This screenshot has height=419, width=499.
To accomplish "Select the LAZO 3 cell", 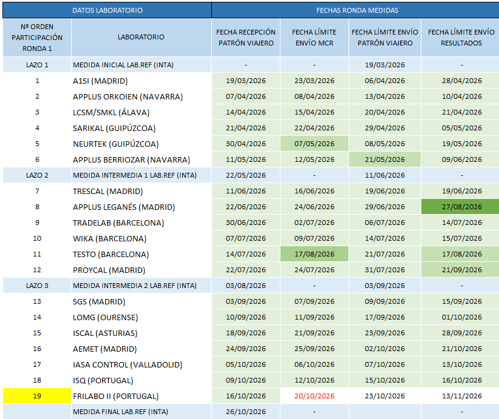I will [x=37, y=286].
